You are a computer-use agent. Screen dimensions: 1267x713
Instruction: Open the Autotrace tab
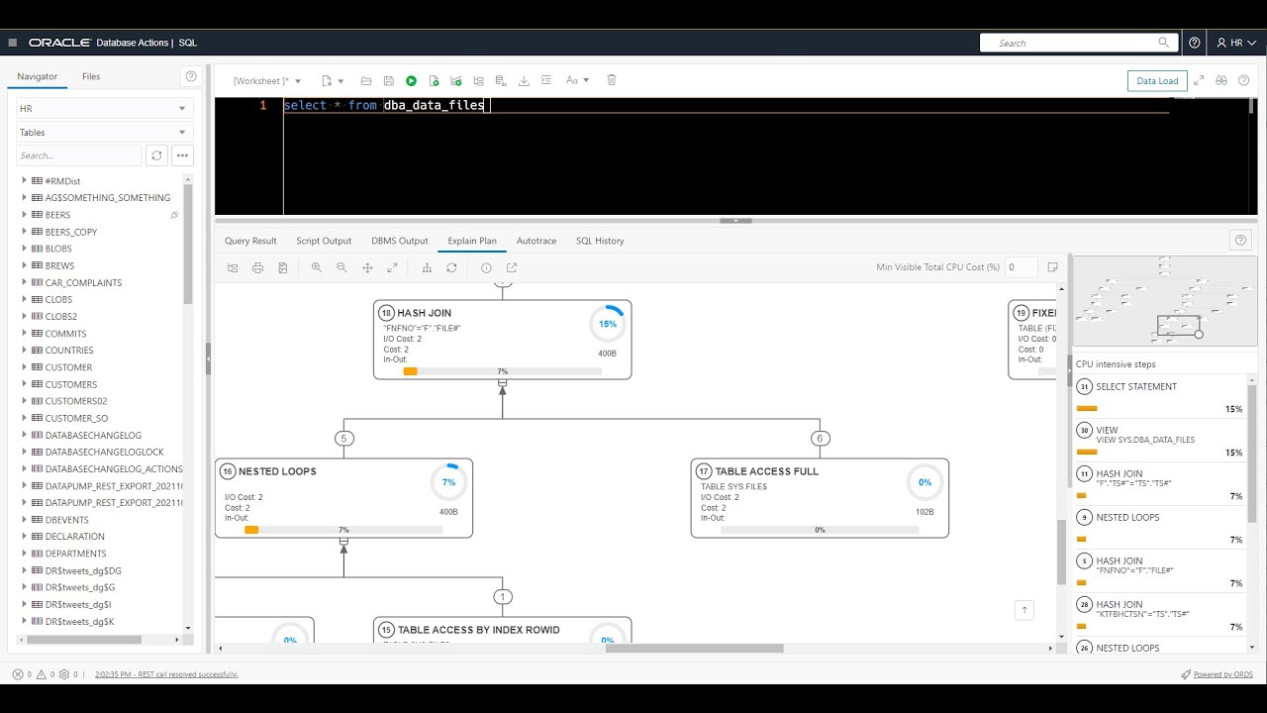click(x=536, y=241)
